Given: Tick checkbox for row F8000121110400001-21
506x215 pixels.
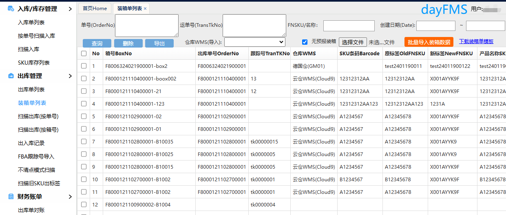Looking at the screenshot, I should pyautogui.click(x=84, y=91).
